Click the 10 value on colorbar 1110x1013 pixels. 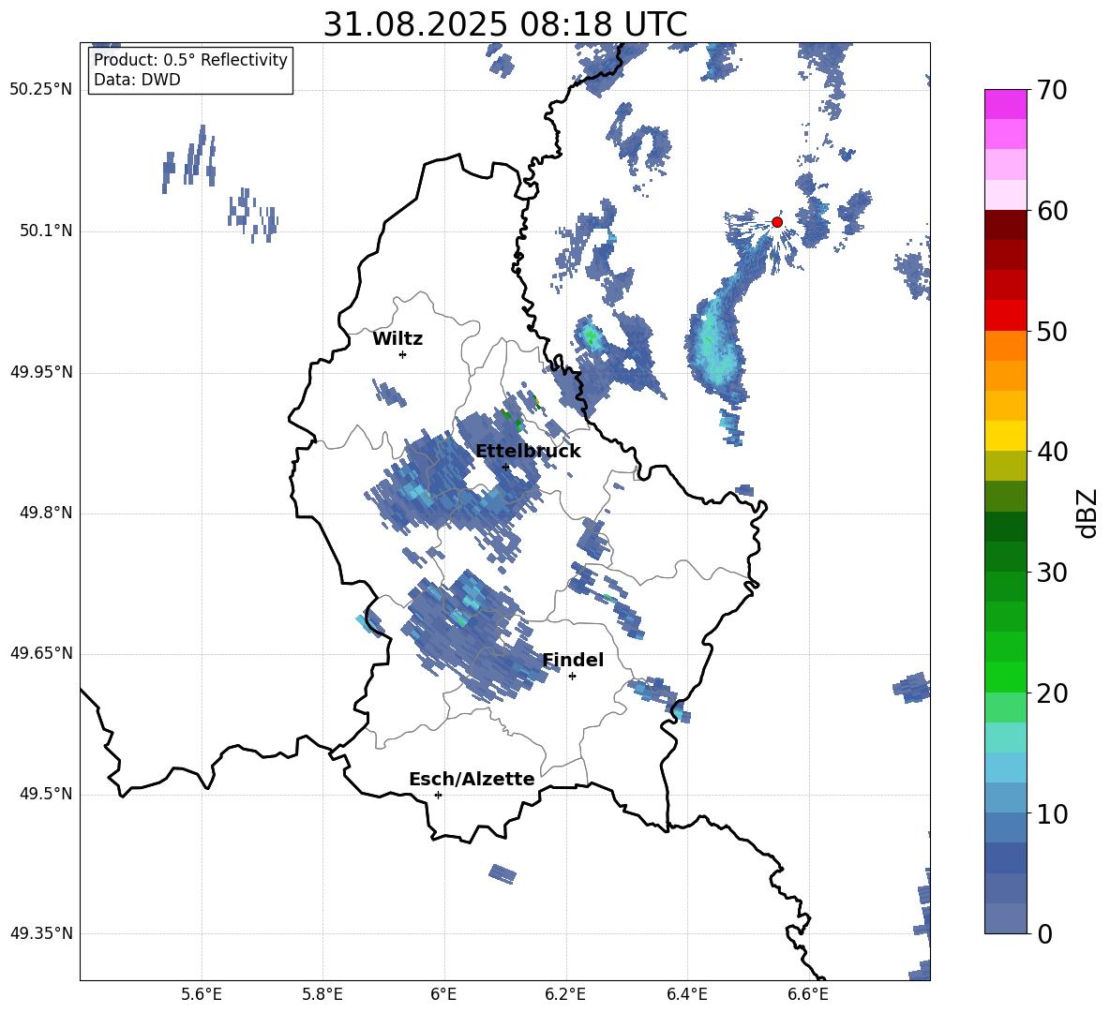[x=1052, y=813]
